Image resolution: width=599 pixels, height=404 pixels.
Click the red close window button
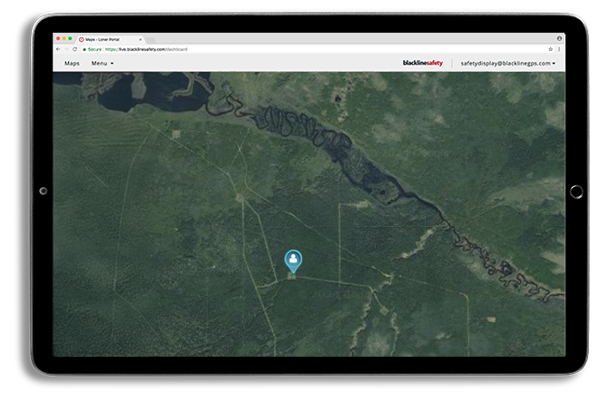click(58, 39)
